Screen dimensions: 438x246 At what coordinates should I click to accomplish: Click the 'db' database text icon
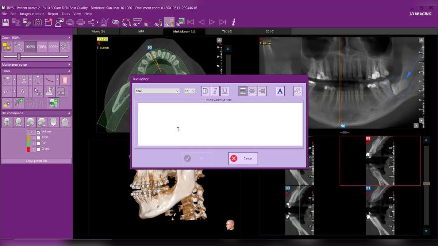[x=298, y=91]
